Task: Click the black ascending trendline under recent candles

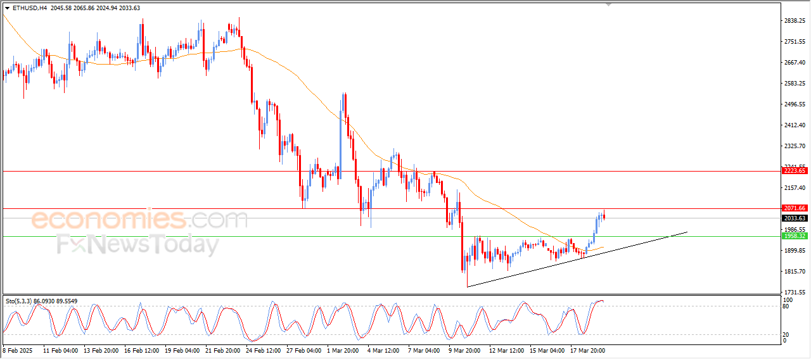Action: pos(570,258)
